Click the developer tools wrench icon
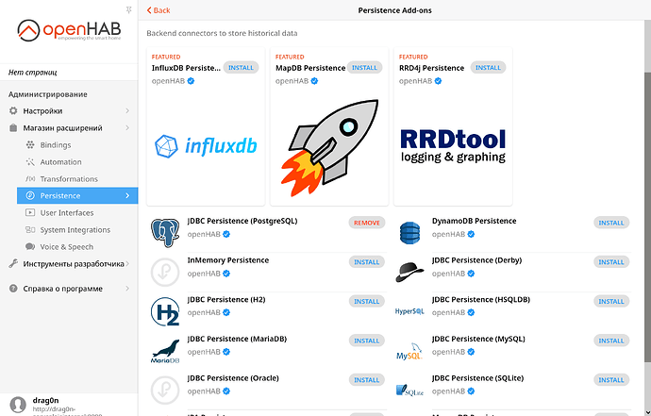The height and width of the screenshot is (416, 651). [x=13, y=263]
